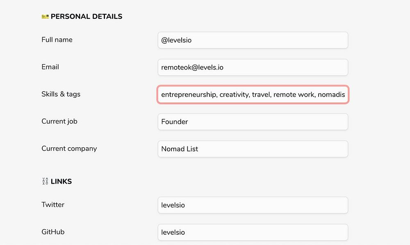Click the 'Full name' field label
Screen dimensions: 410x245
57,40
